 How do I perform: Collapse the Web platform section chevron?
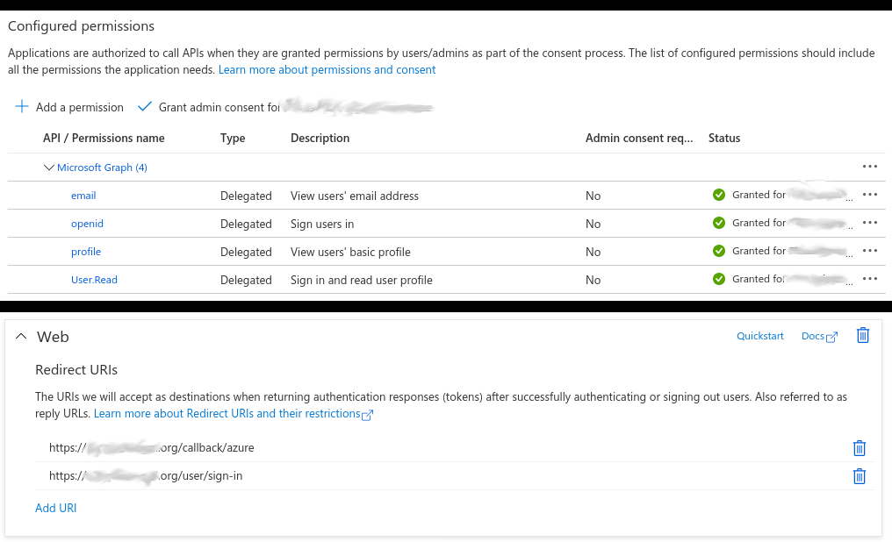click(x=21, y=336)
